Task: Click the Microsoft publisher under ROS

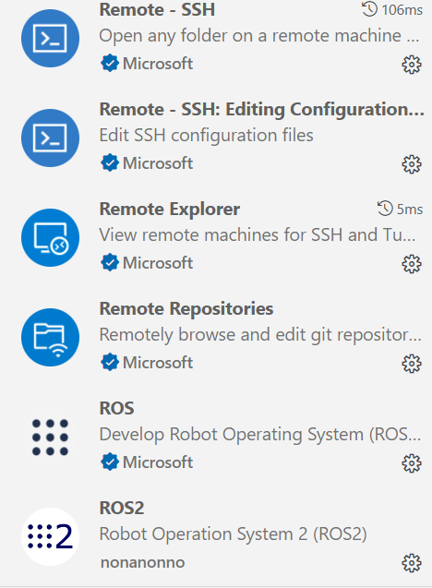Action: pyautogui.click(x=147, y=462)
